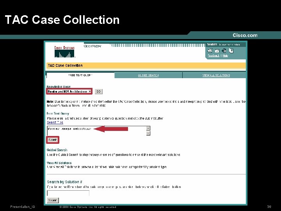
Task: Click the email envelope icon in Toolkit
Action: click(217, 51)
